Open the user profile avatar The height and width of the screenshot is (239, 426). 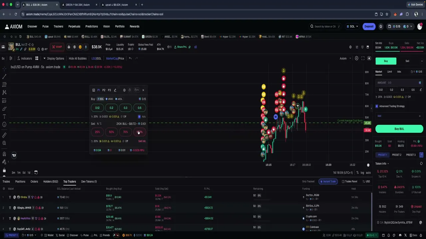coord(420,27)
